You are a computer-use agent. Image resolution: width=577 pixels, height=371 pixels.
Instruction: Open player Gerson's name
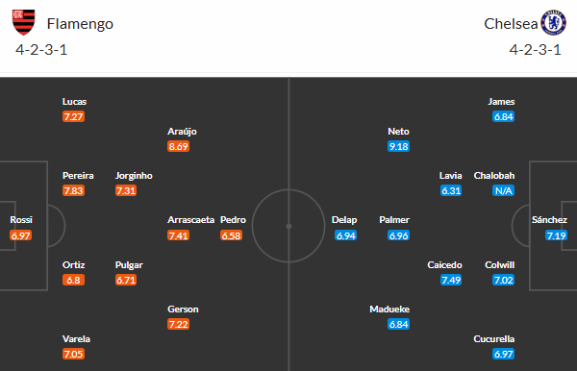click(x=183, y=309)
